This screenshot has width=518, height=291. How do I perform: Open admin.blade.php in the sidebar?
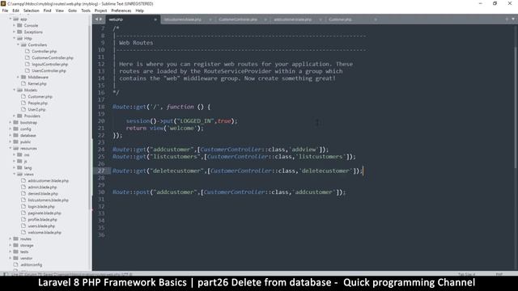pos(42,187)
